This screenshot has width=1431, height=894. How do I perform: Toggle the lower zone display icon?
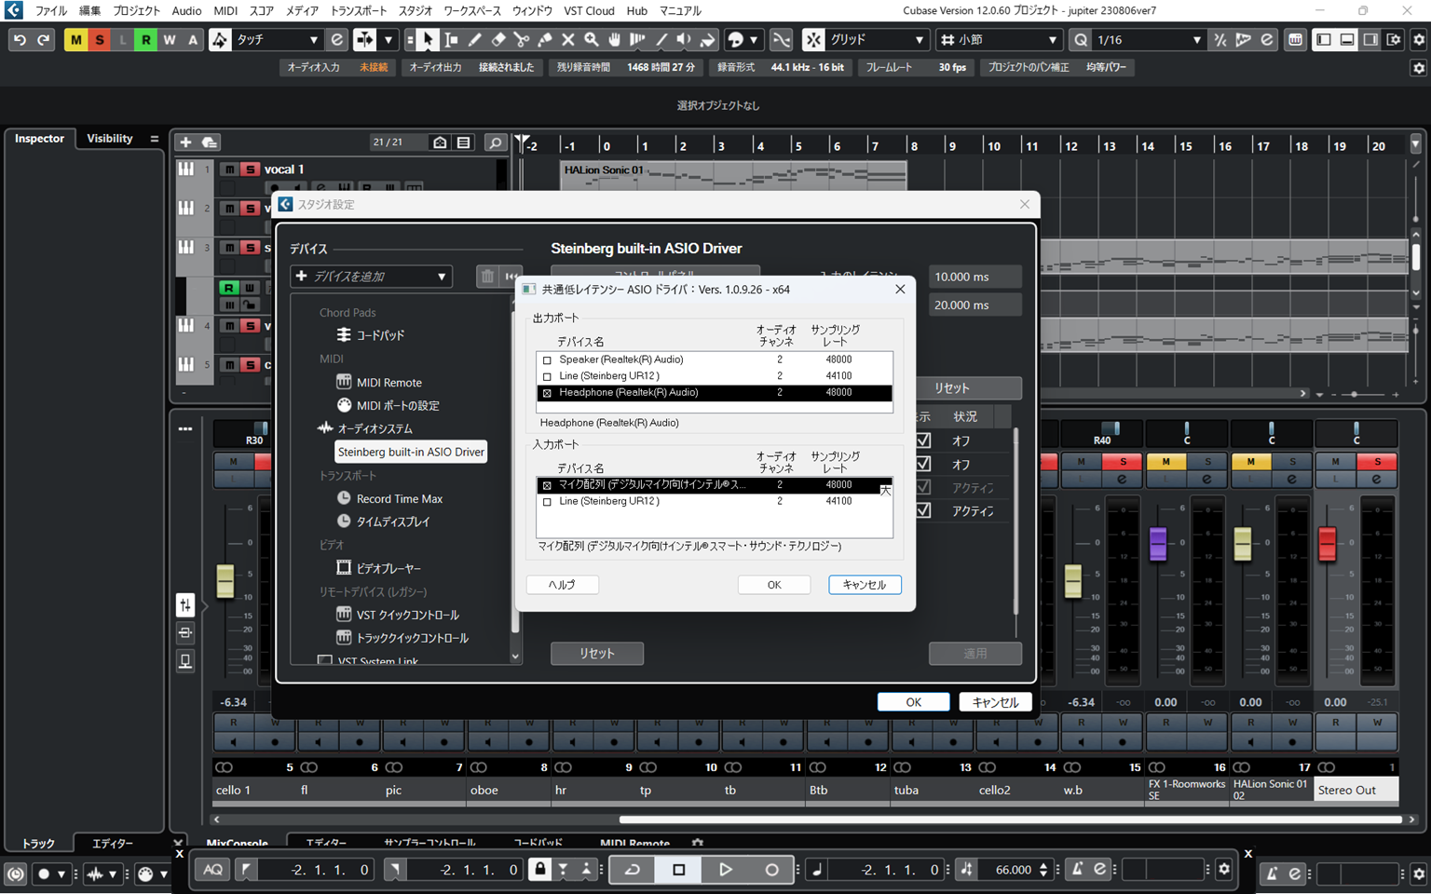point(1347,40)
